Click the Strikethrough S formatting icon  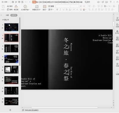point(67,10)
